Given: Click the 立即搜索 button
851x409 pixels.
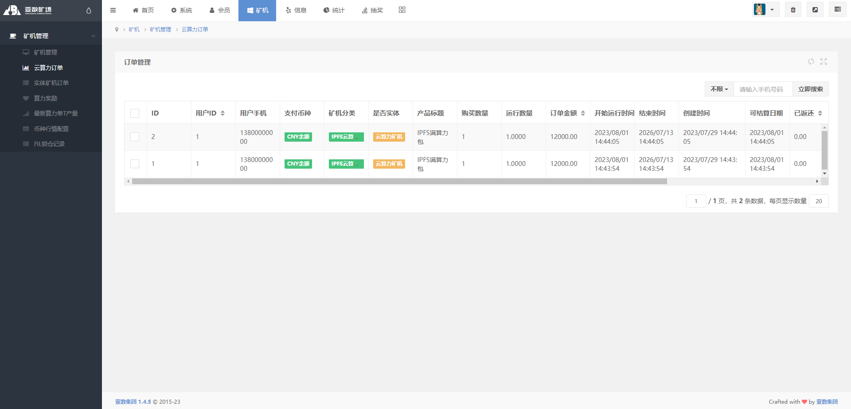Looking at the screenshot, I should click(810, 89).
